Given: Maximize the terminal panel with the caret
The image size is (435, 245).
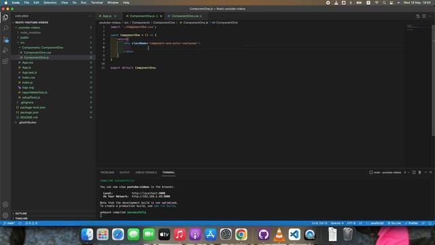Looking at the screenshot, I should point(425,172).
